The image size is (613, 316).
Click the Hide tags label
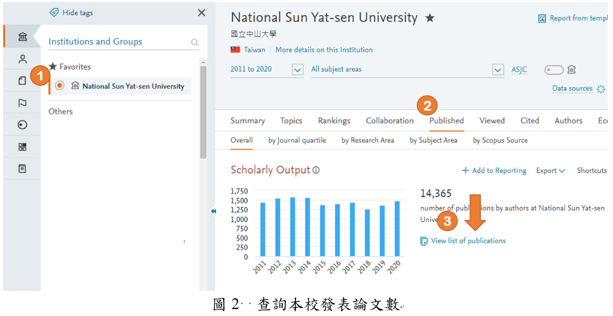78,13
